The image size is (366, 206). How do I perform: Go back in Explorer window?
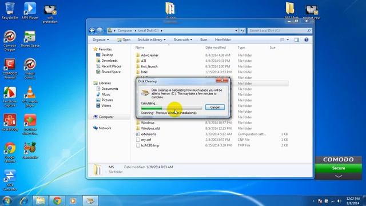click(x=92, y=30)
